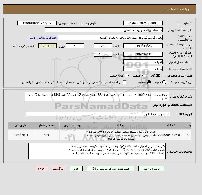Image resolution: width=202 pixels, height=195 pixels.
Task: Toggle the اسناد خزانه اسلامی payment checkbox
Action: 125,82
